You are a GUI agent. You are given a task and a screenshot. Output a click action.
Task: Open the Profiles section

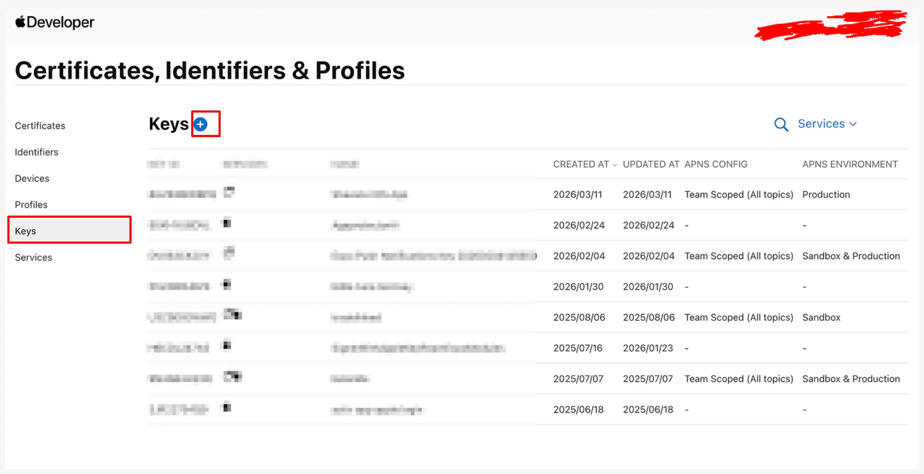[x=31, y=205]
